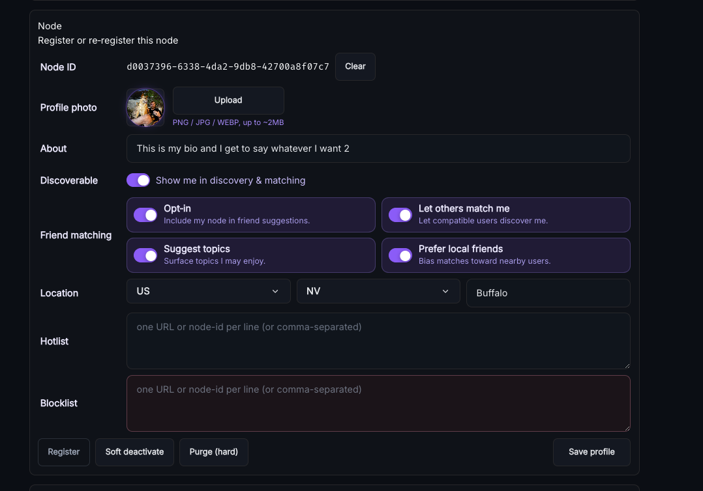Toggle the Discoverable switch off

tap(138, 180)
